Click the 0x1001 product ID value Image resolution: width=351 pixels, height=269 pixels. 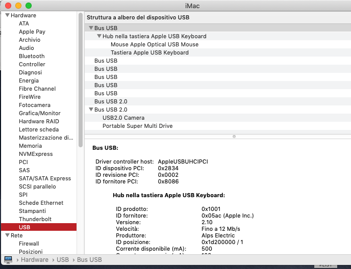click(211, 209)
